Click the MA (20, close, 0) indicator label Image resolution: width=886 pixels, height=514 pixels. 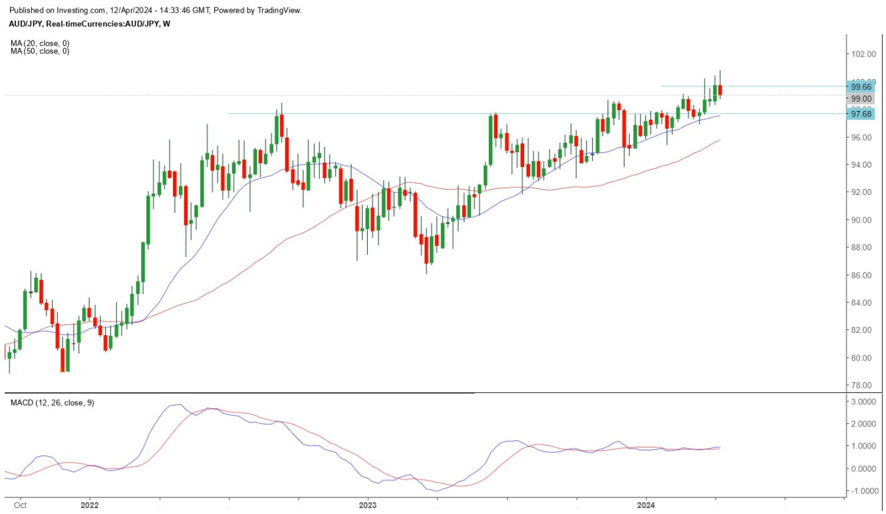tap(39, 43)
